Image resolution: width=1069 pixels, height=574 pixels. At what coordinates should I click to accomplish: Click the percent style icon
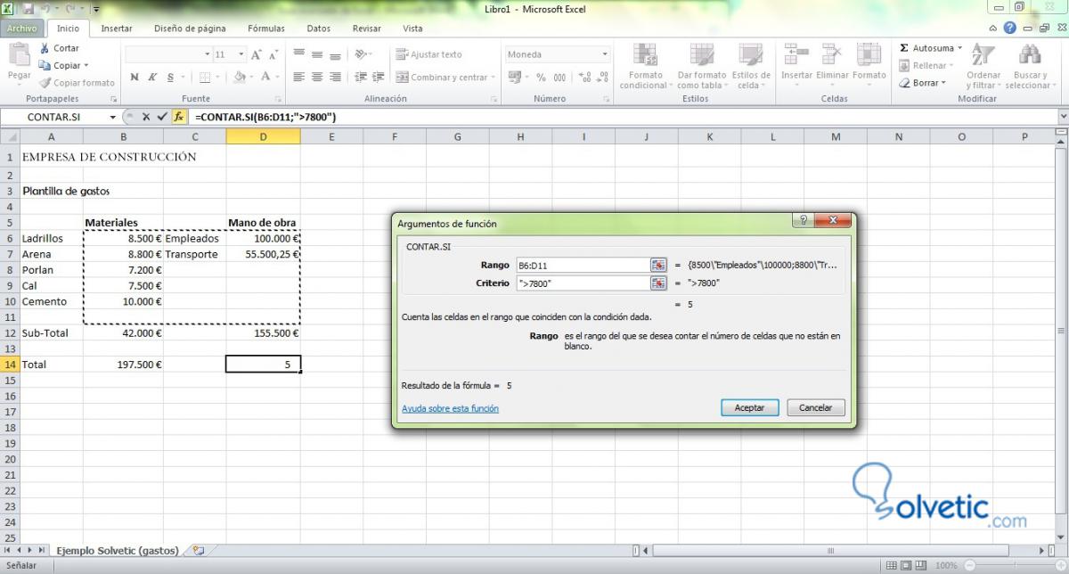click(x=542, y=78)
